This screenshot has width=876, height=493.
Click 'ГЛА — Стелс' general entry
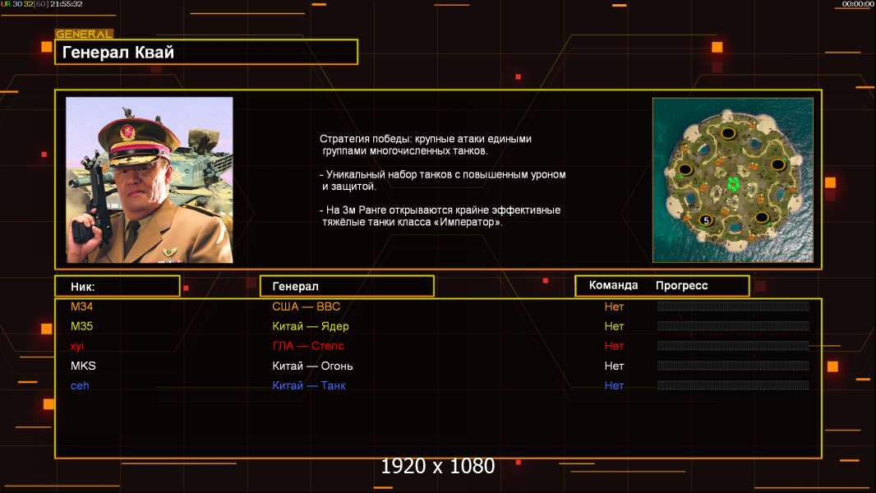click(x=308, y=346)
